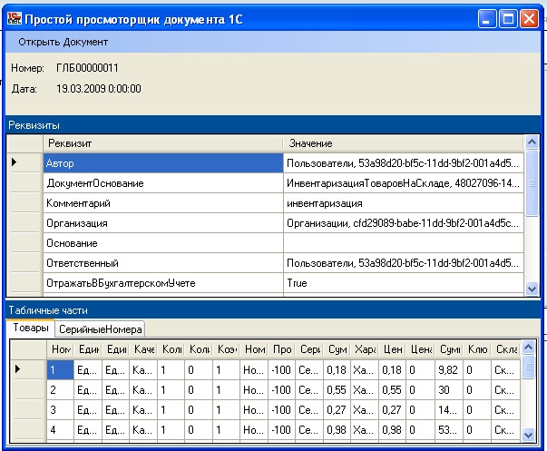Click the up arrow of Товары table scrollbar
547x451 pixels.
coord(528,347)
